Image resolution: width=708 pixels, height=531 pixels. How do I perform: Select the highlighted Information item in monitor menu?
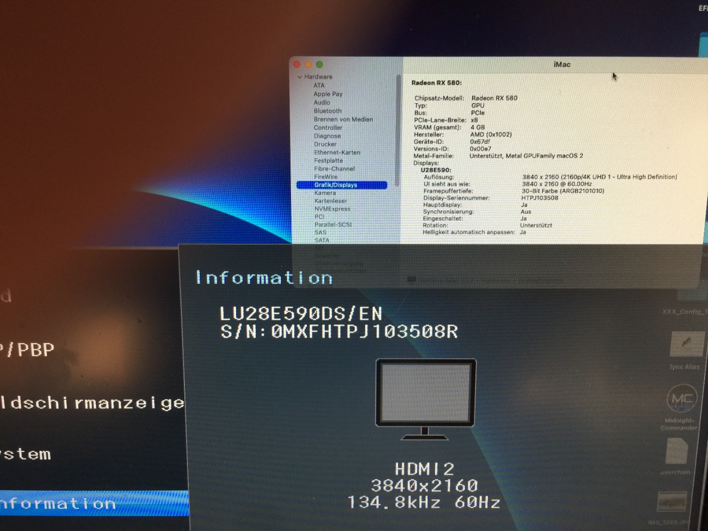tap(94, 503)
